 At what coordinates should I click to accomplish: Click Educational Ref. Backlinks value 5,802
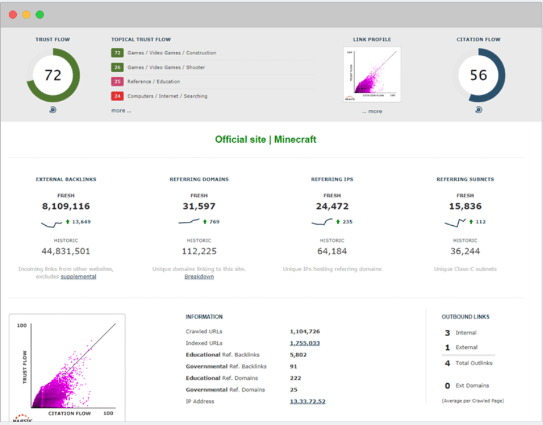(x=298, y=355)
